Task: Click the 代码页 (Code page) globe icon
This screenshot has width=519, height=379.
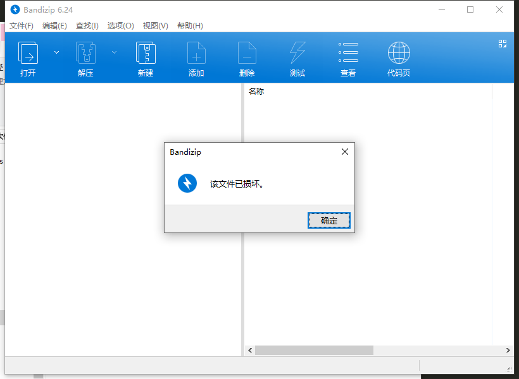Action: 399,52
